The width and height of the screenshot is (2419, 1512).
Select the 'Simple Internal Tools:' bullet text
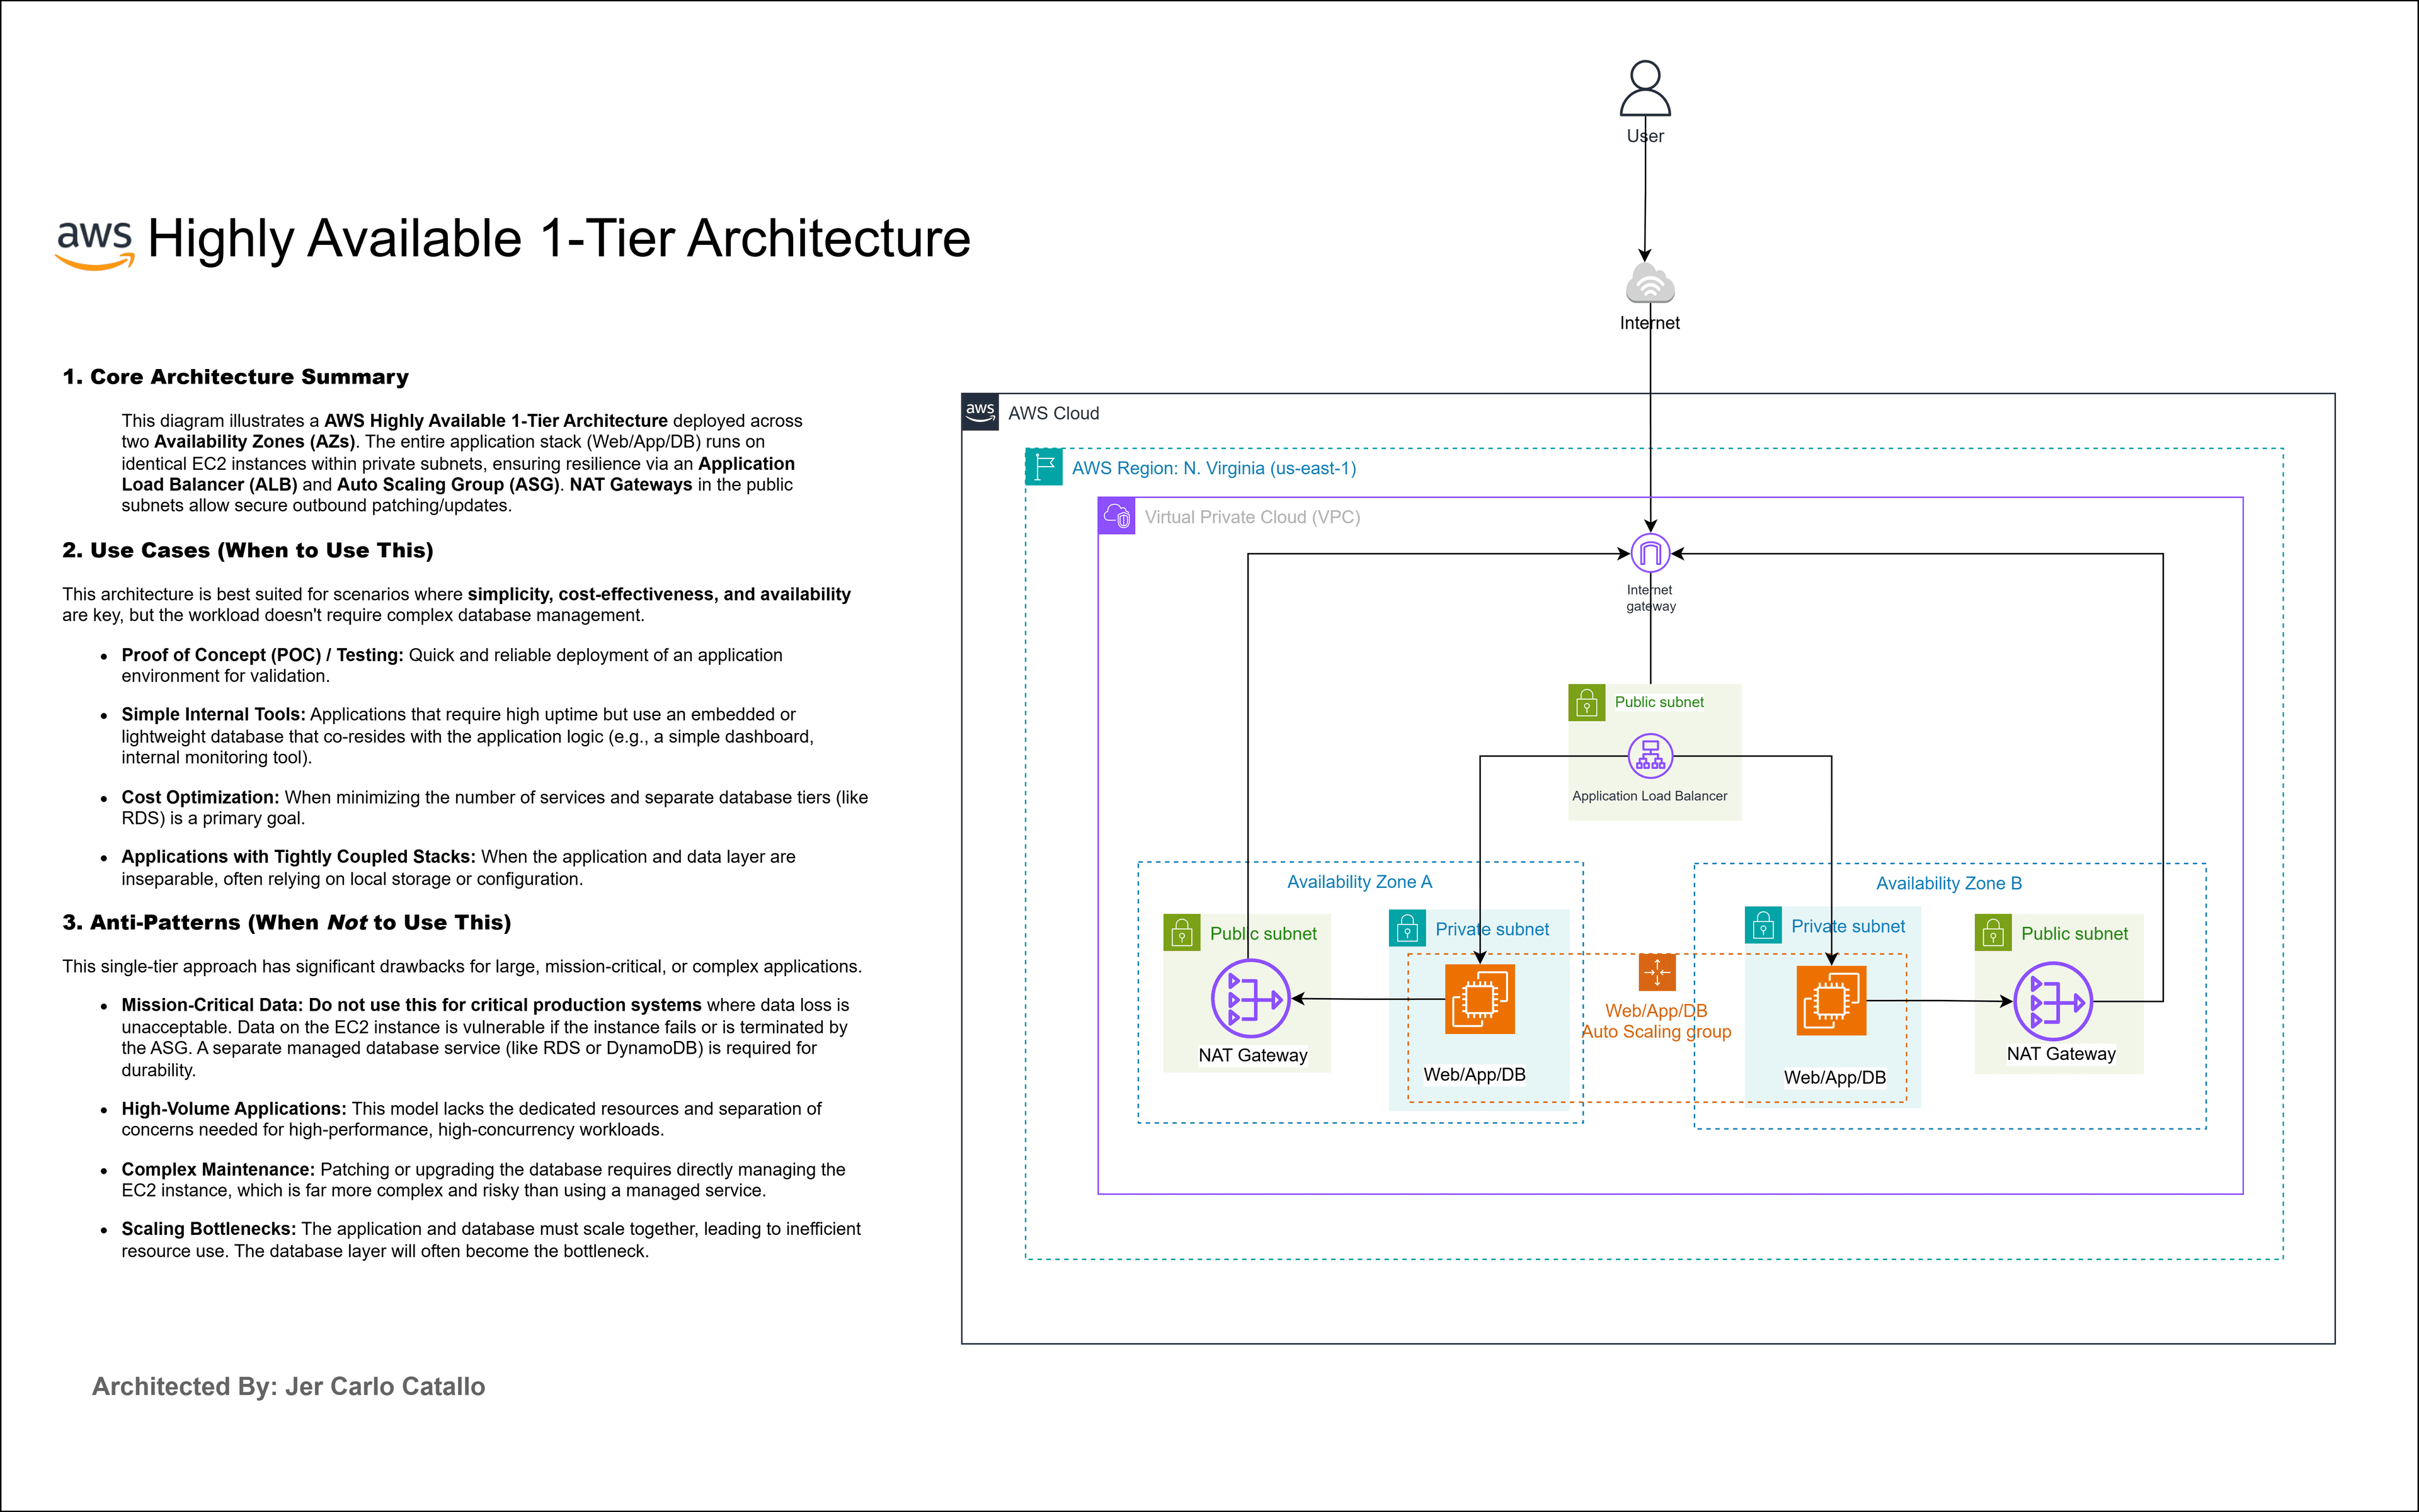[x=213, y=714]
